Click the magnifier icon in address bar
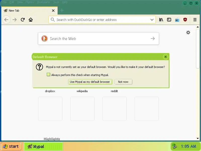 pos(53,20)
